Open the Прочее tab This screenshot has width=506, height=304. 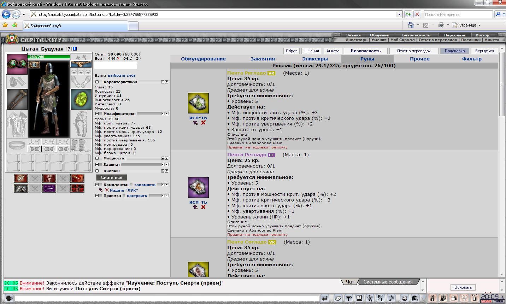(x=420, y=59)
